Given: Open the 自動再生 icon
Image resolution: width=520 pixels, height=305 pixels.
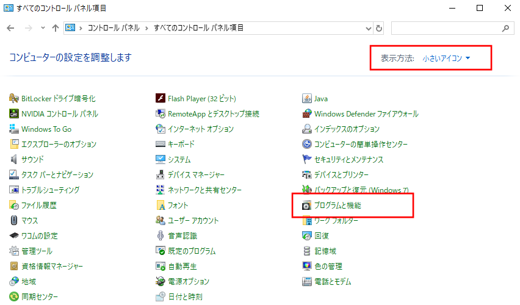Looking at the screenshot, I should [x=160, y=266].
